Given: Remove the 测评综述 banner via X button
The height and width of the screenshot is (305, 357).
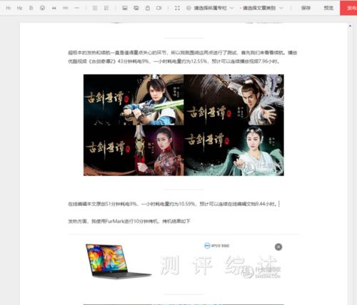Looking at the screenshot, I should [278, 247].
